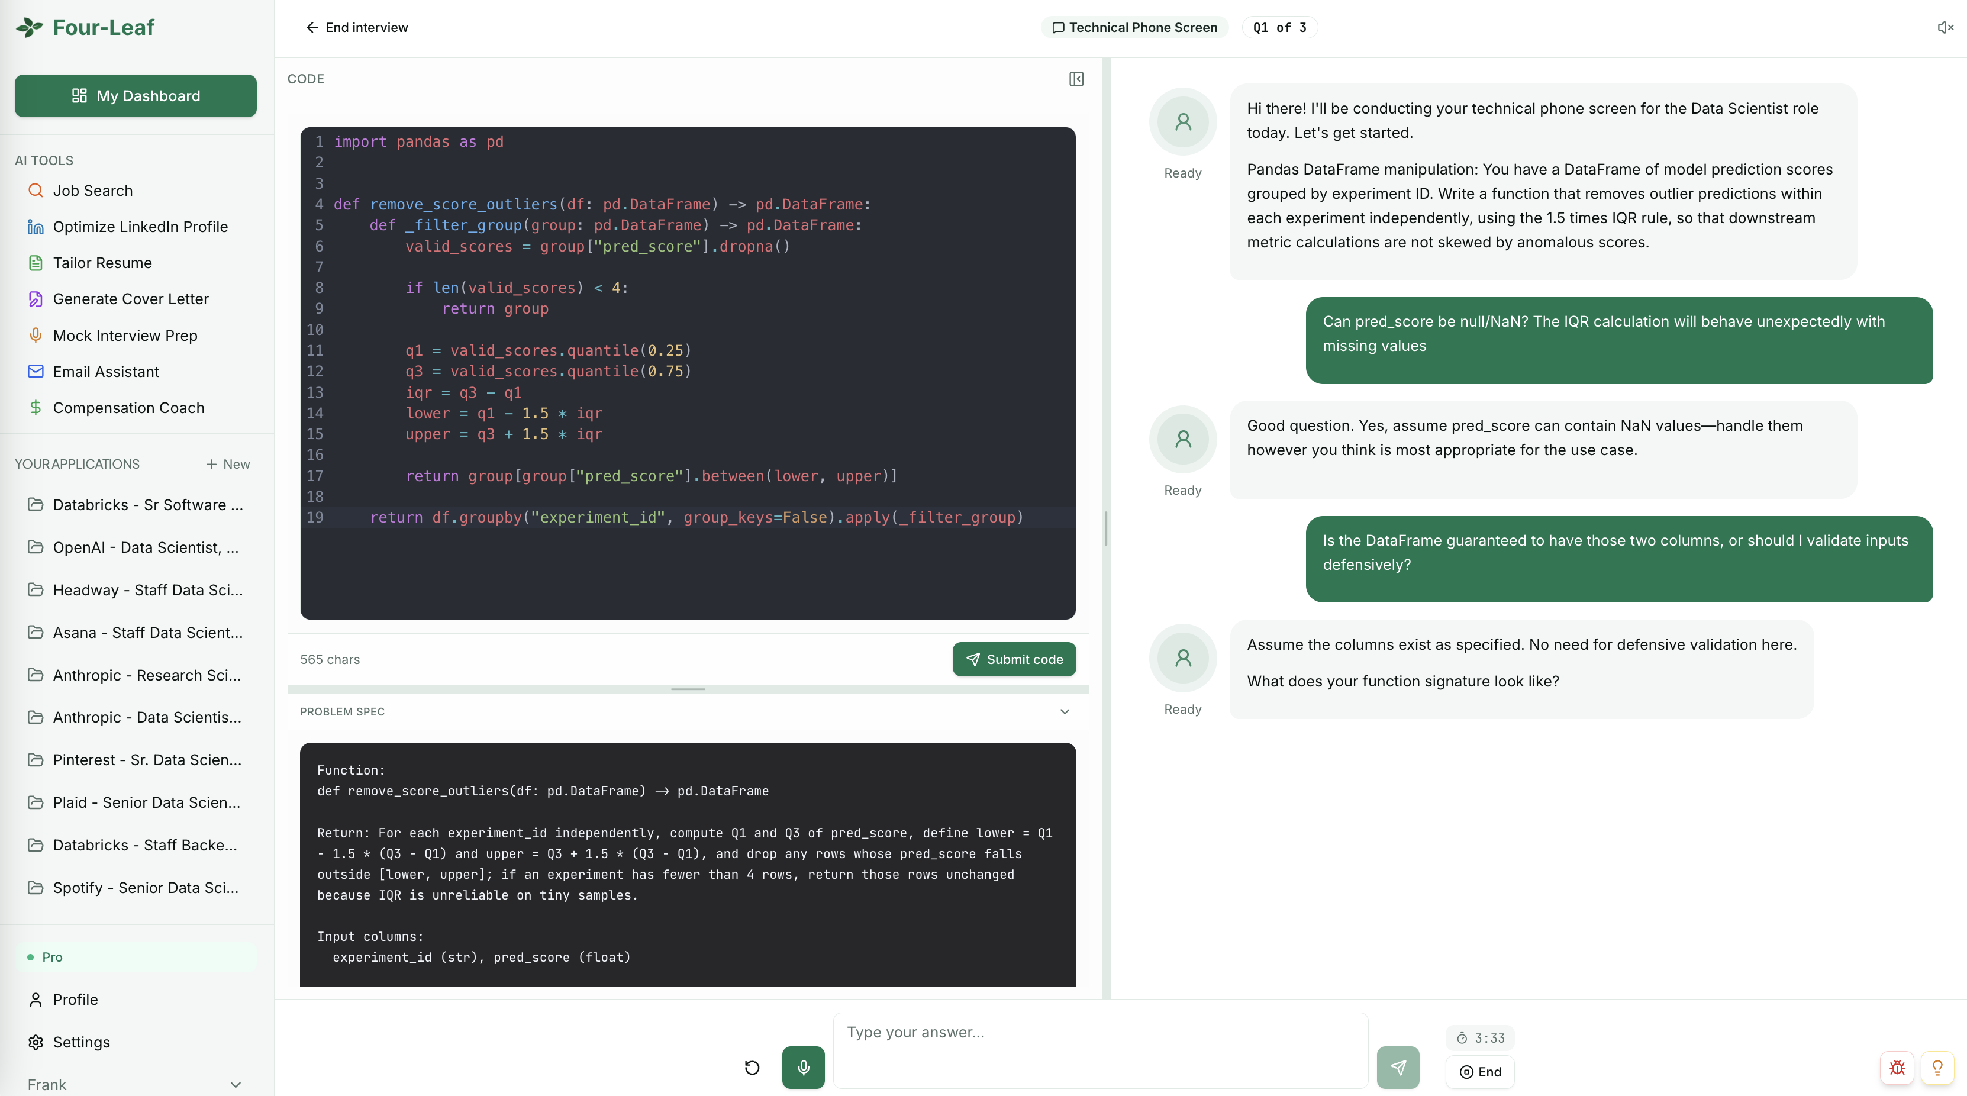This screenshot has width=1967, height=1096.
Task: Open Headway - Staff Data Sci application
Action: click(136, 591)
